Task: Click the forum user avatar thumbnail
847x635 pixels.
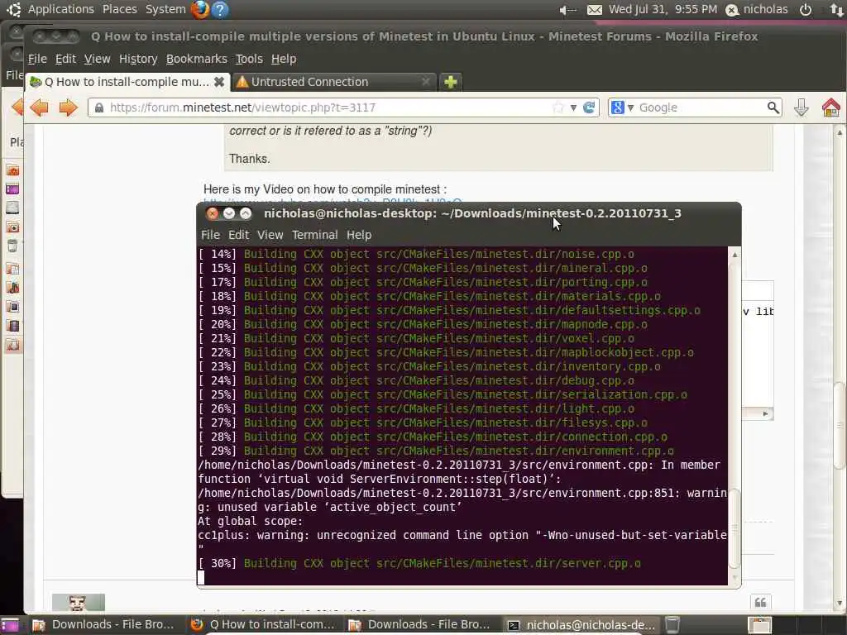Action: (x=79, y=603)
